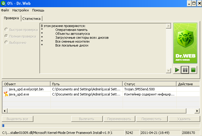Click the scan progress bar
This screenshot has height=136, width=202.
tap(101, 125)
